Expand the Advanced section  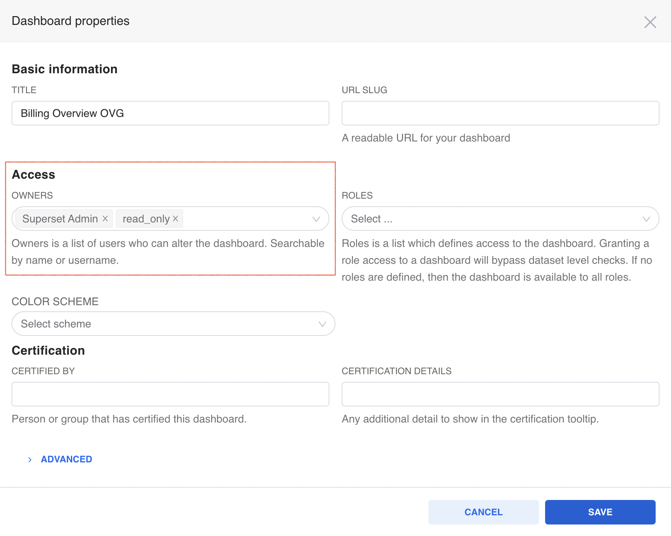[x=66, y=459]
